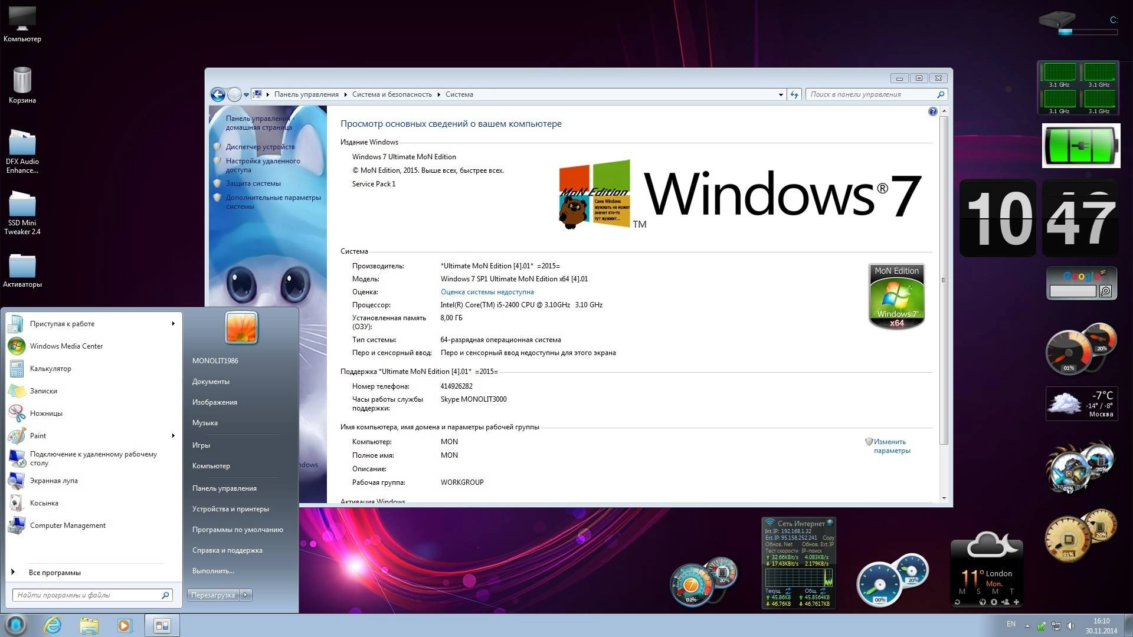The height and width of the screenshot is (637, 1133).
Task: Open Защита системы link
Action: point(253,183)
